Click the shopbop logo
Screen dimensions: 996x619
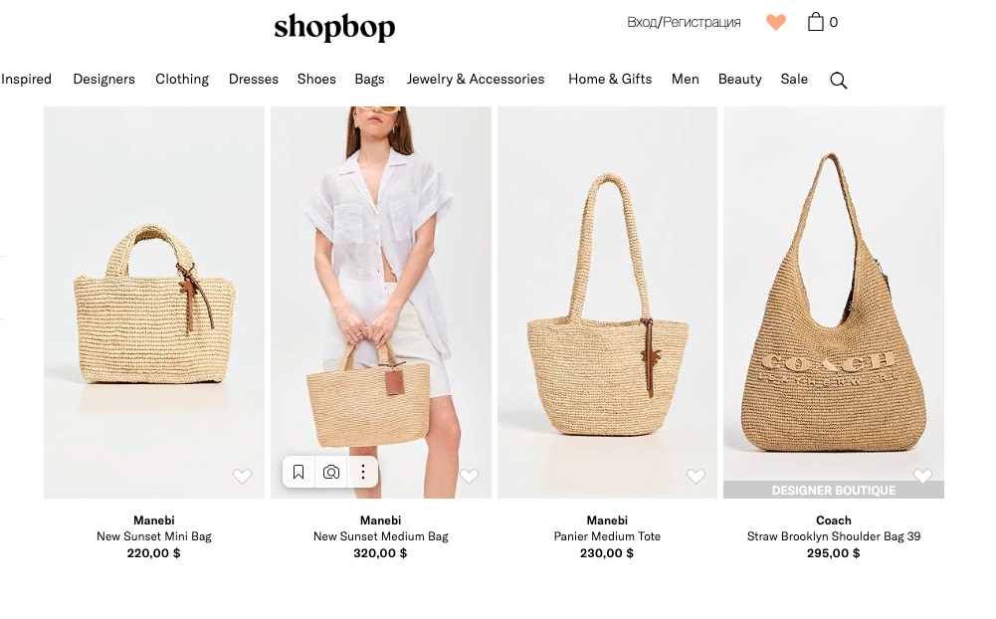pyautogui.click(x=334, y=27)
